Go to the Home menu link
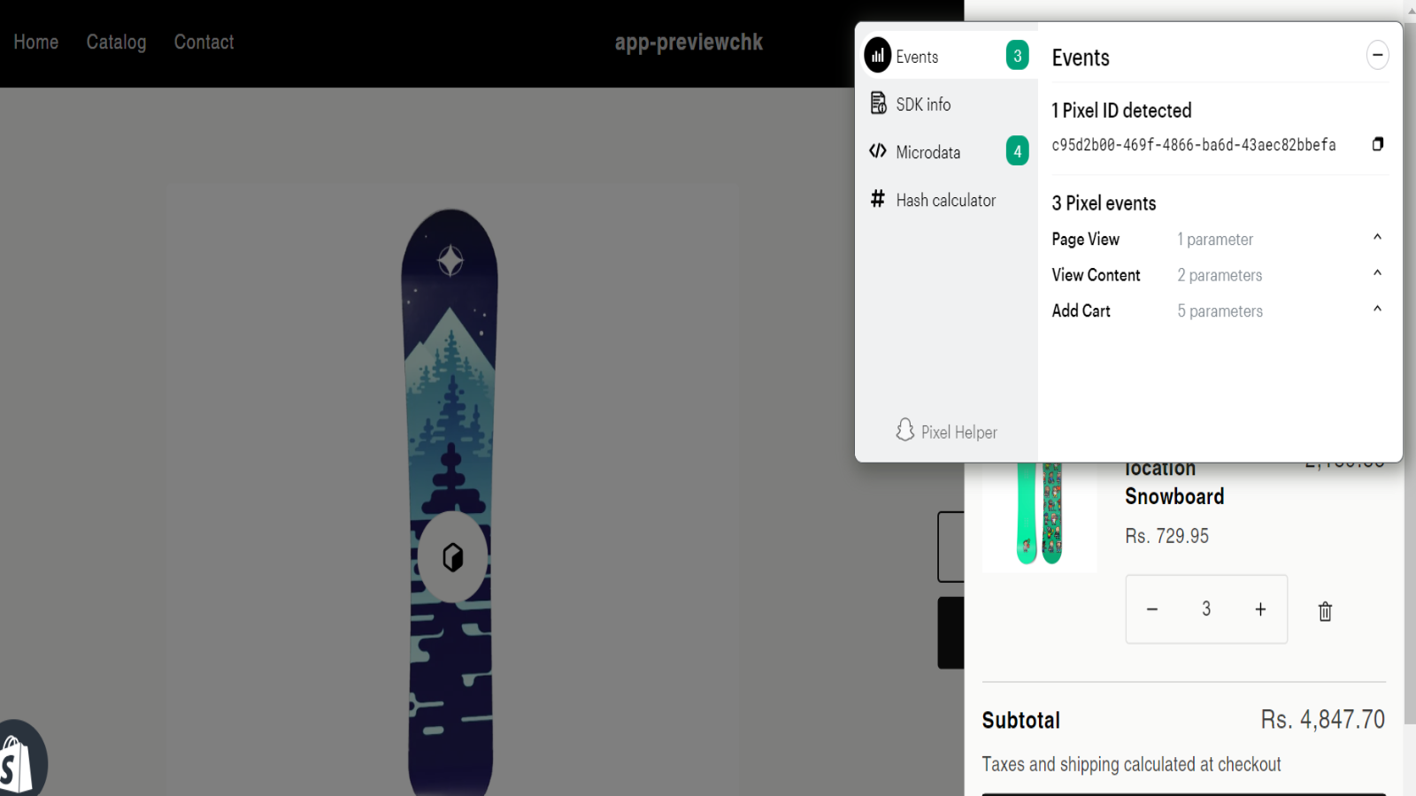The image size is (1416, 796). pos(36,42)
